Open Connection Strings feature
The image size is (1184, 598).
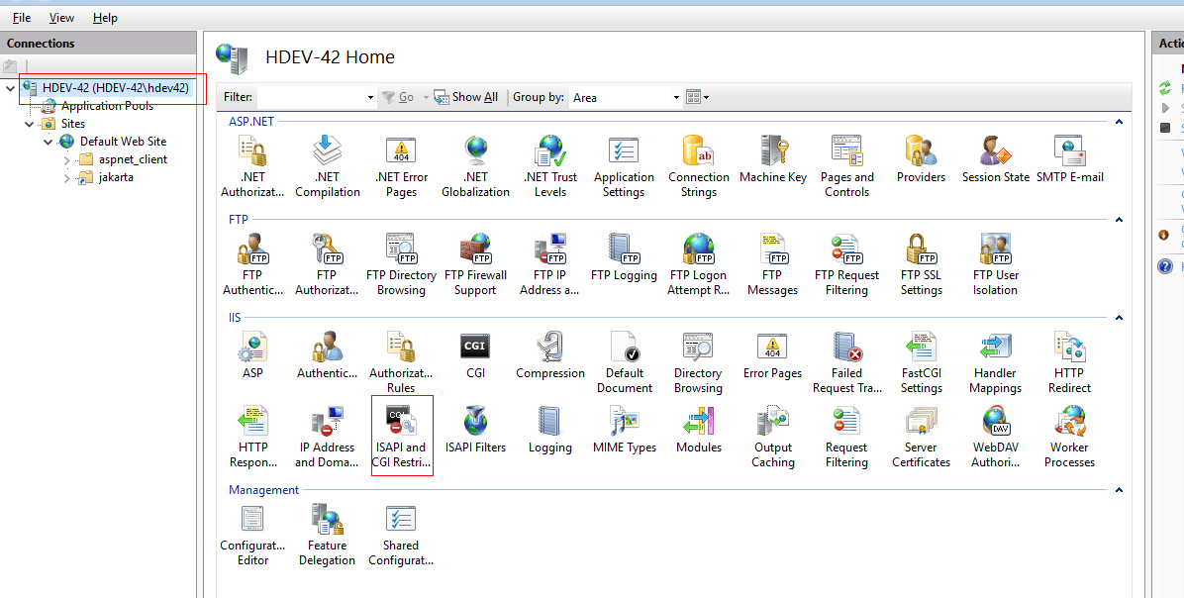(x=699, y=166)
